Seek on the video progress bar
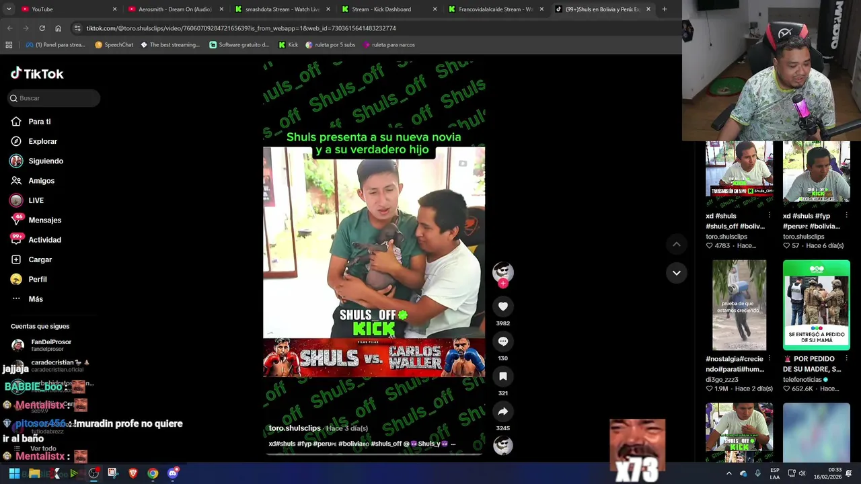 [x=373, y=454]
